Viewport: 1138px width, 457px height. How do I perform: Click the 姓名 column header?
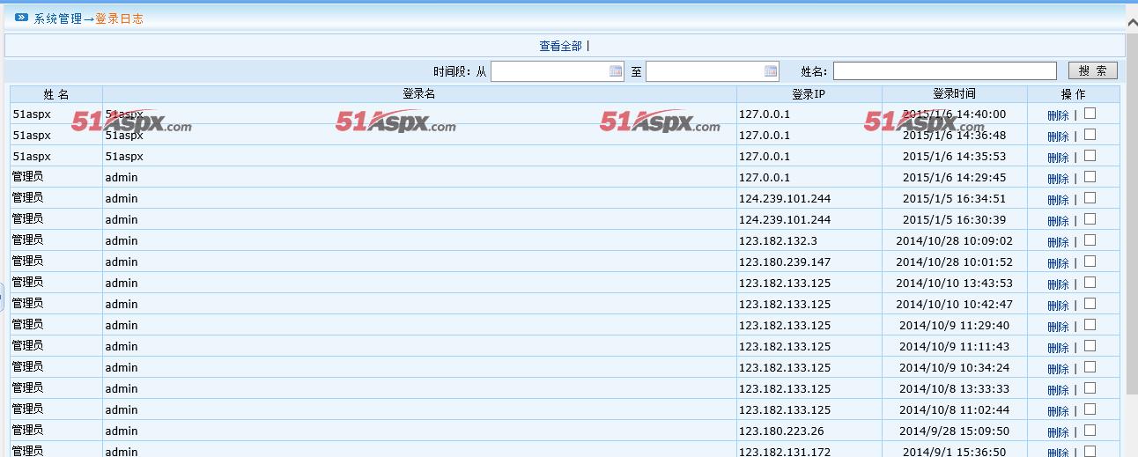[x=56, y=94]
